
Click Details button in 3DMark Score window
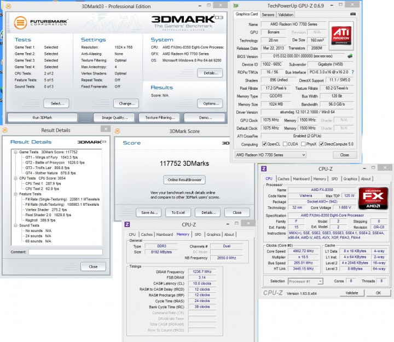[x=208, y=212]
